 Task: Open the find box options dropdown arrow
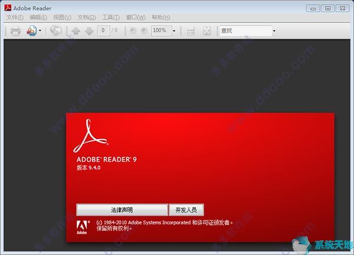(x=274, y=31)
